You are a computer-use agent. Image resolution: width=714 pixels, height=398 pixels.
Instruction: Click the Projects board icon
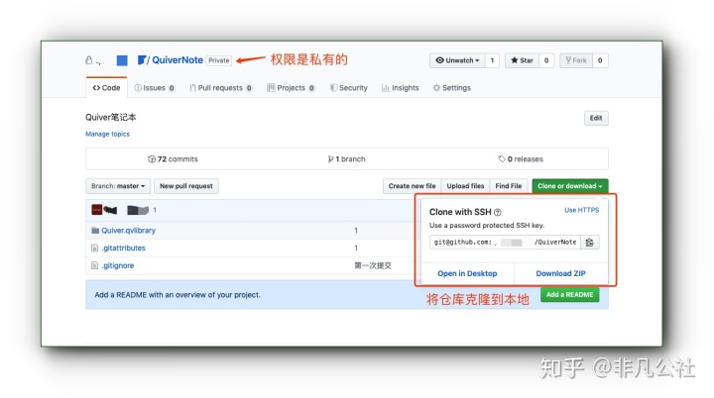click(x=271, y=88)
